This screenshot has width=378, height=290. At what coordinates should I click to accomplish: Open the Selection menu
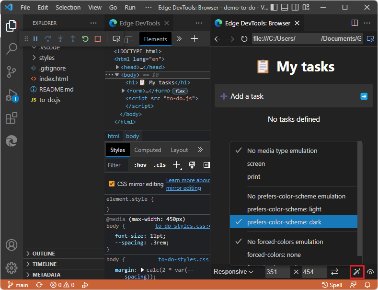[68, 8]
